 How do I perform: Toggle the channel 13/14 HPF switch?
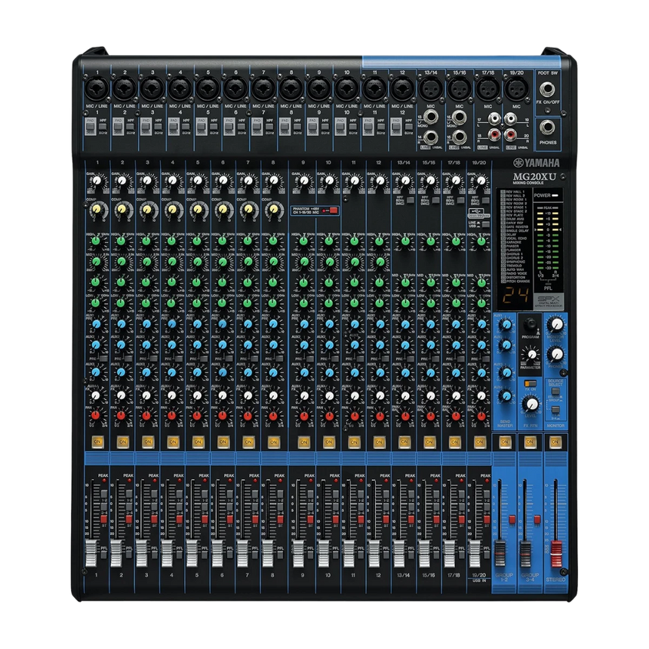[410, 200]
